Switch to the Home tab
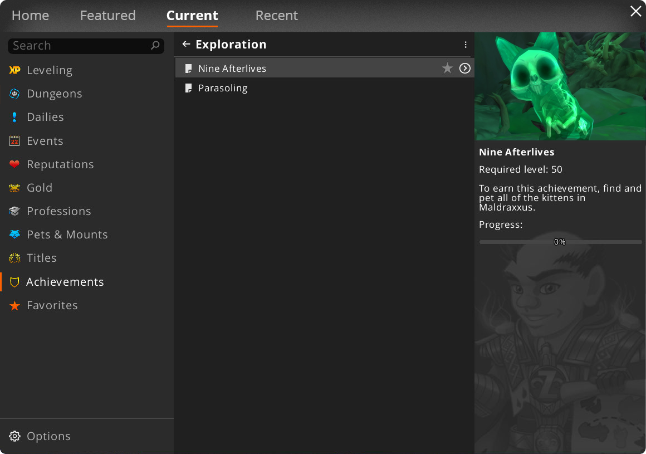The width and height of the screenshot is (646, 454). coord(30,16)
